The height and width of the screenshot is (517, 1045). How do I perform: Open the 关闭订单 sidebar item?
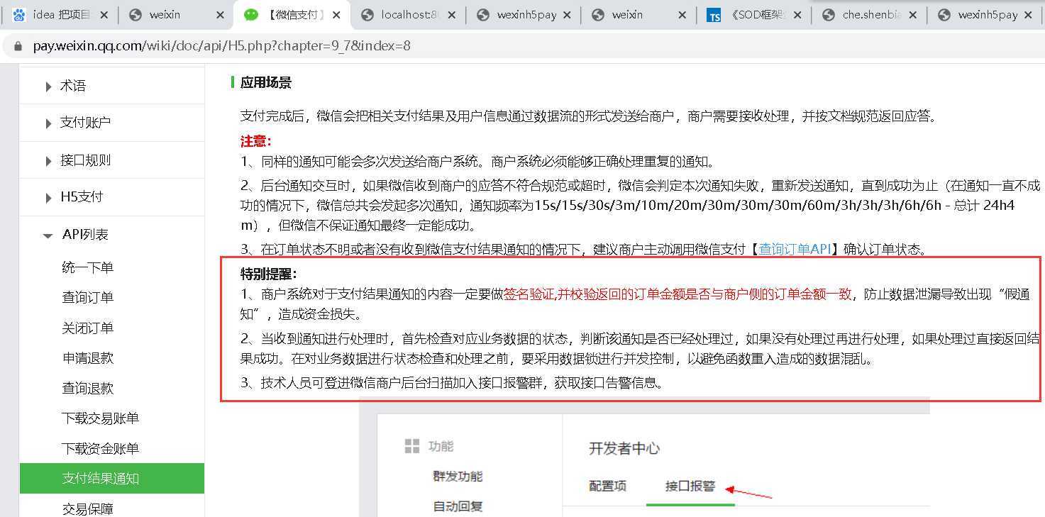88,328
